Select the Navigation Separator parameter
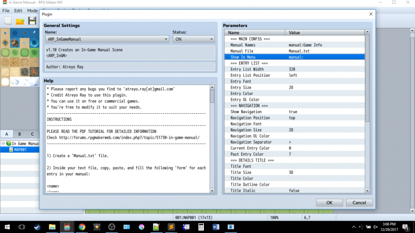Screen dimensions: 415x233 tap(295, 142)
